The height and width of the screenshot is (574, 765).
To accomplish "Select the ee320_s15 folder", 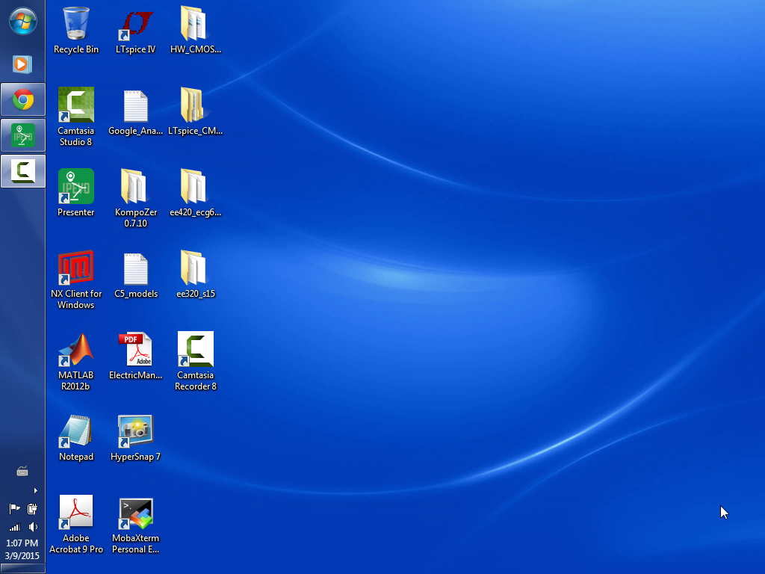I will [196, 268].
